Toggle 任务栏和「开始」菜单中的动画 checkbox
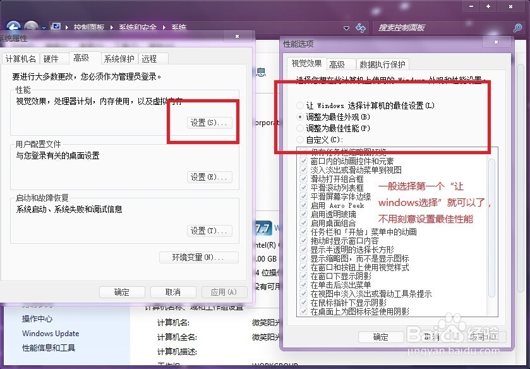Image resolution: width=530 pixels, height=369 pixels. 303,232
